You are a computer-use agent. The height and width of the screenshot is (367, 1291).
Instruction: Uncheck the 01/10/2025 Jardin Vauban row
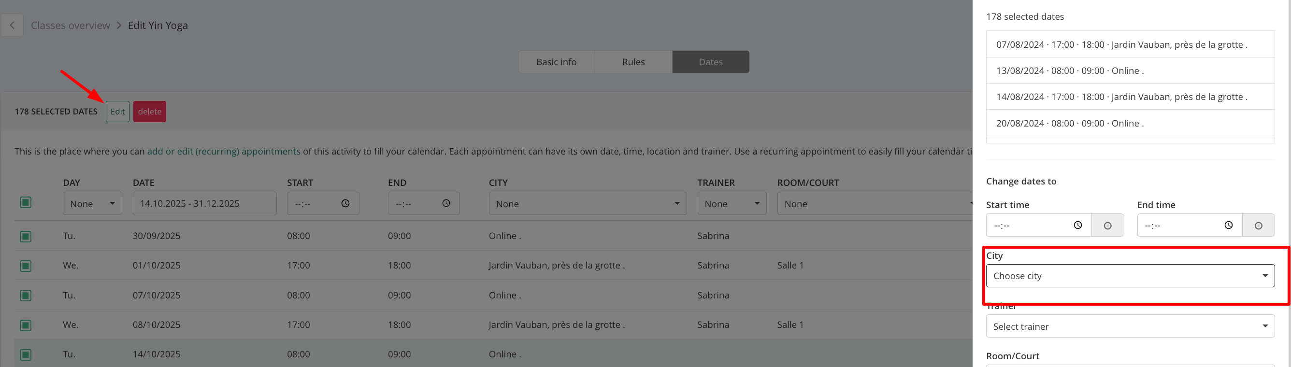point(26,266)
